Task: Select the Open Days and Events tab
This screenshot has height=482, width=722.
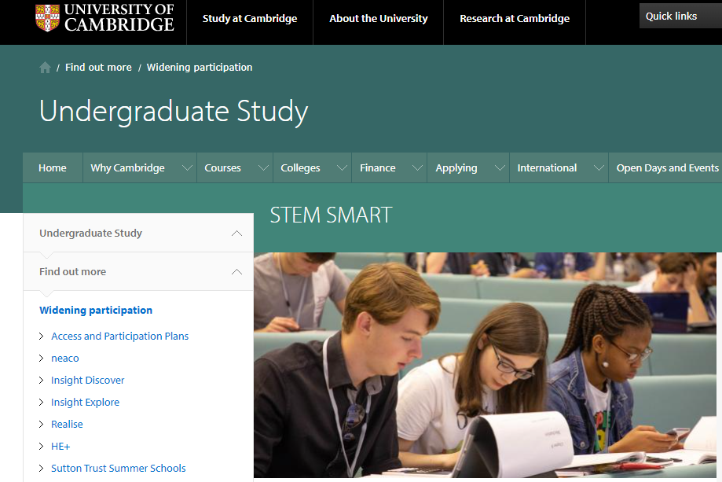Action: pyautogui.click(x=667, y=168)
